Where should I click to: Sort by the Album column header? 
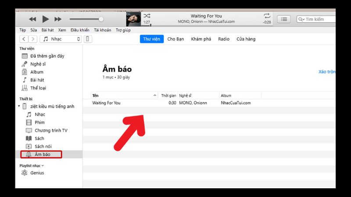click(240, 95)
